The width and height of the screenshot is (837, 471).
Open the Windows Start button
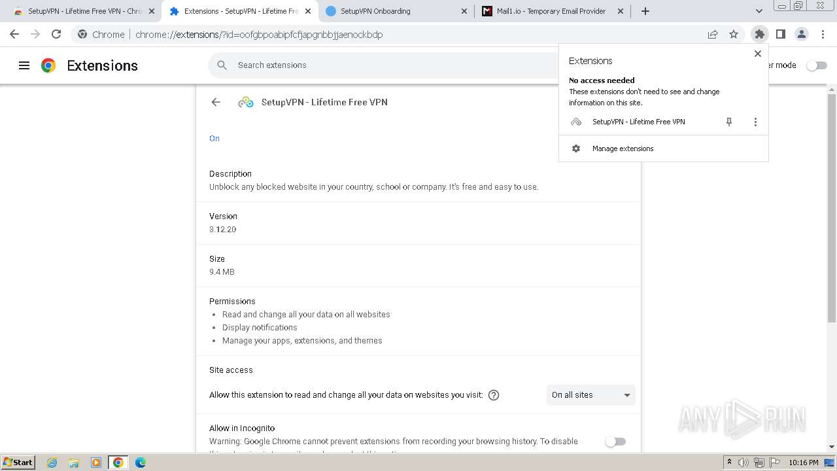[x=18, y=462]
